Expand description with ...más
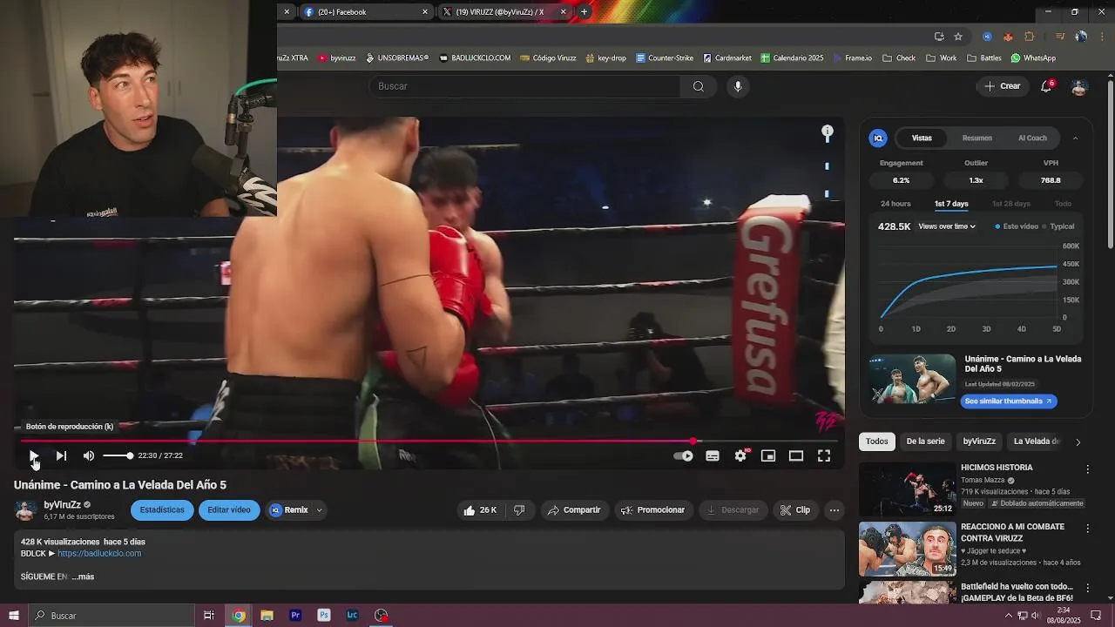Image resolution: width=1115 pixels, height=627 pixels. [83, 576]
